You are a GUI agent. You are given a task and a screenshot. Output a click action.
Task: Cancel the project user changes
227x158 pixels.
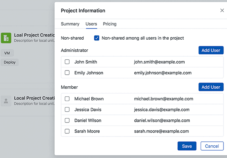(x=212, y=146)
